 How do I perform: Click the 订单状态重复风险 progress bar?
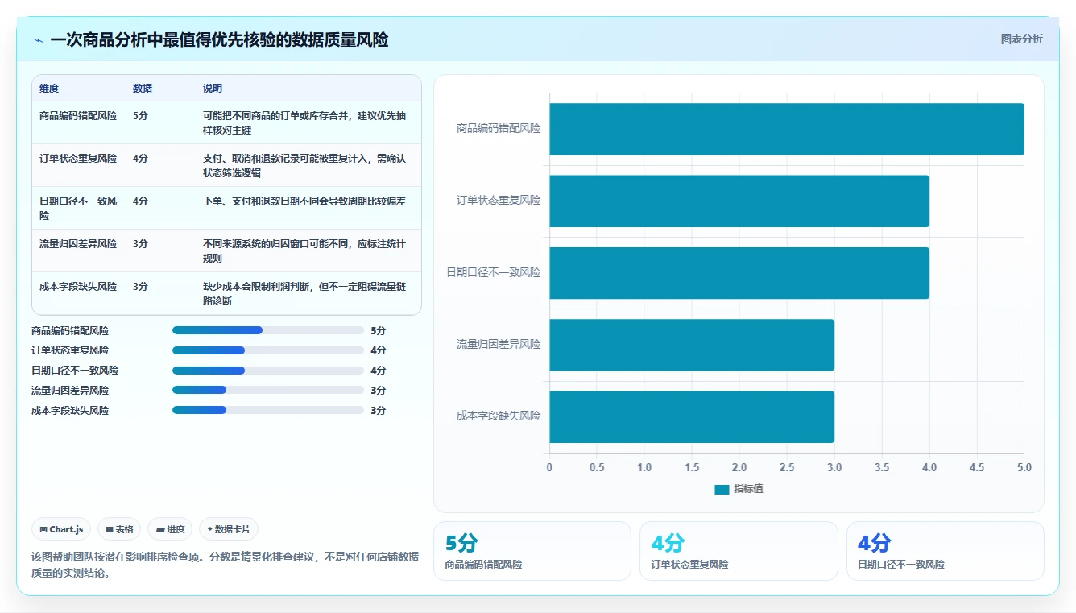[268, 350]
